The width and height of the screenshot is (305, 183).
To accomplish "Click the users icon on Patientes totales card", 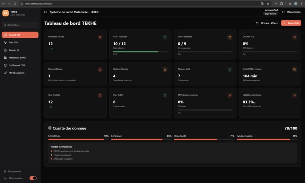I will tap(100, 37).
